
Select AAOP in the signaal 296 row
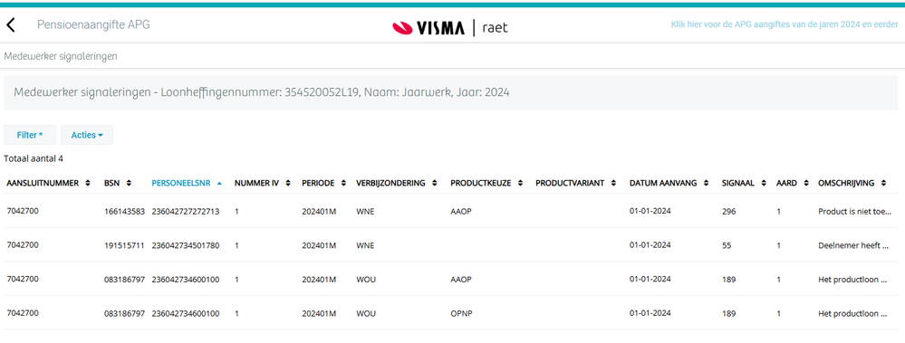tap(461, 212)
